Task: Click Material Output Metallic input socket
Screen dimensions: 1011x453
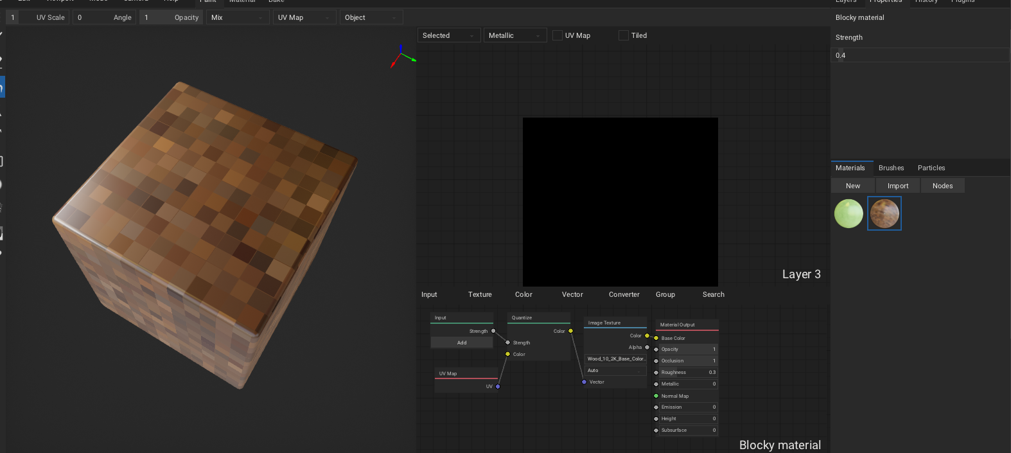Action: (x=656, y=384)
